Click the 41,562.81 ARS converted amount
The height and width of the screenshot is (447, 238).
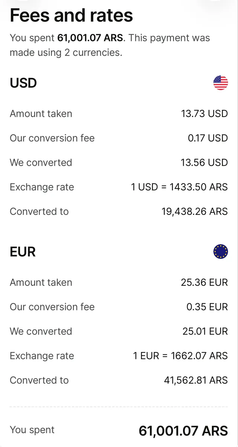tap(196, 380)
